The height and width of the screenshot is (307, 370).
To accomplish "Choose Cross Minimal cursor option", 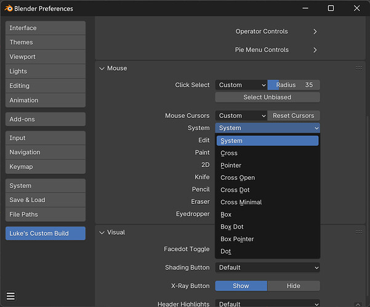I will click(268, 202).
